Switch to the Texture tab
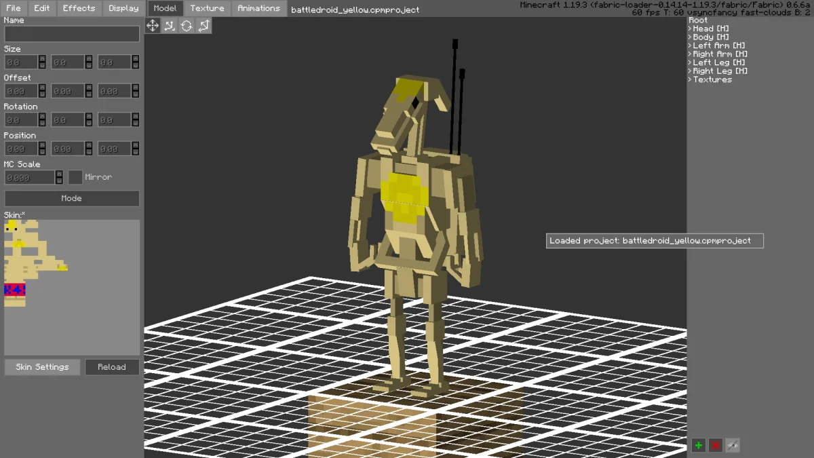 [207, 8]
